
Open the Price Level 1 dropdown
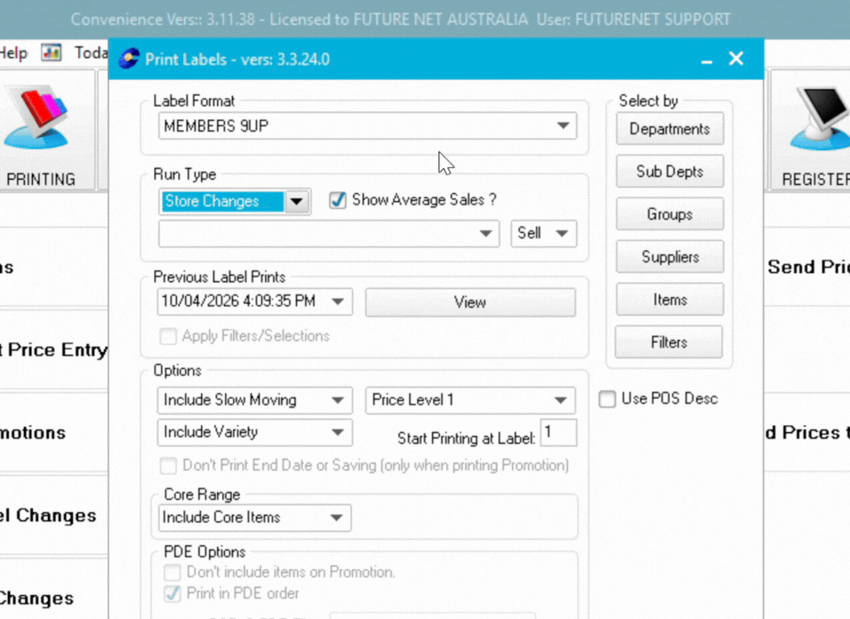[560, 400]
